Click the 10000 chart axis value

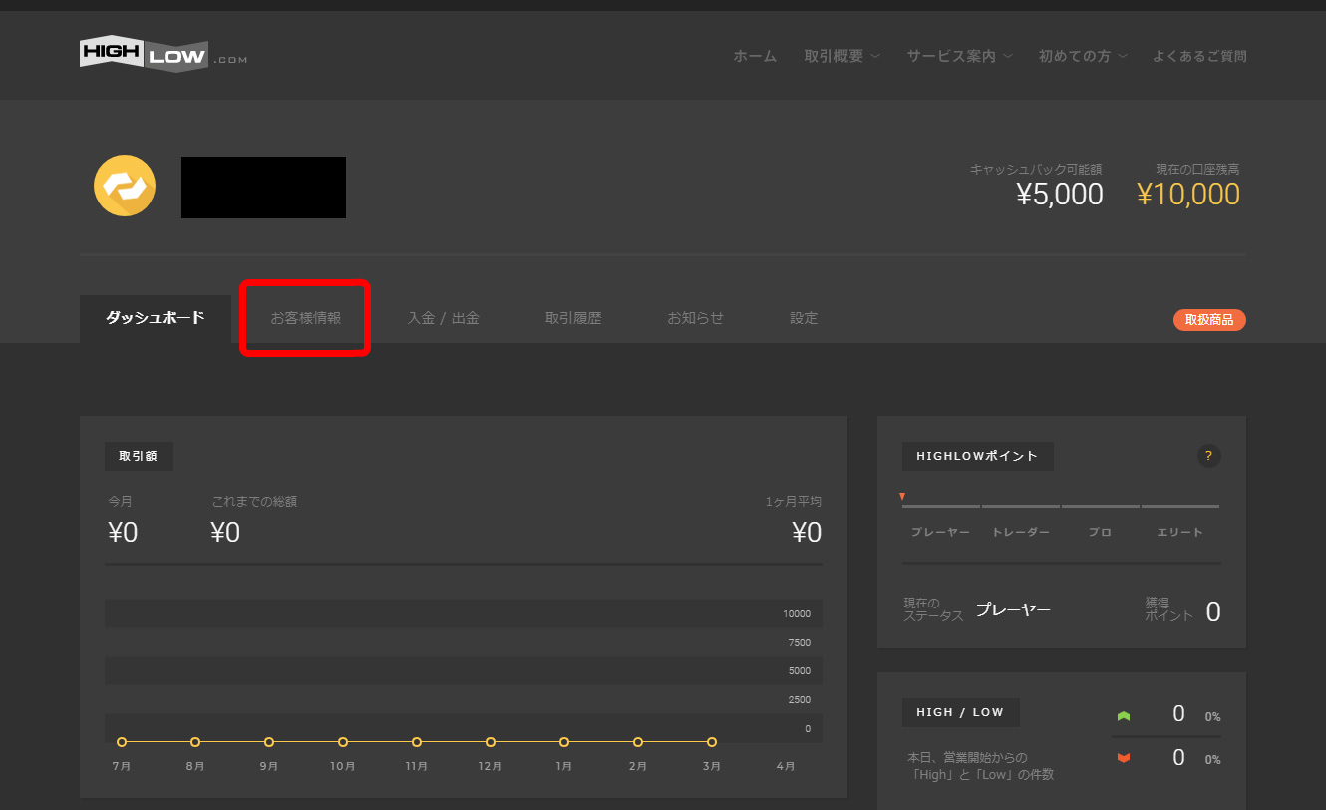pos(797,613)
